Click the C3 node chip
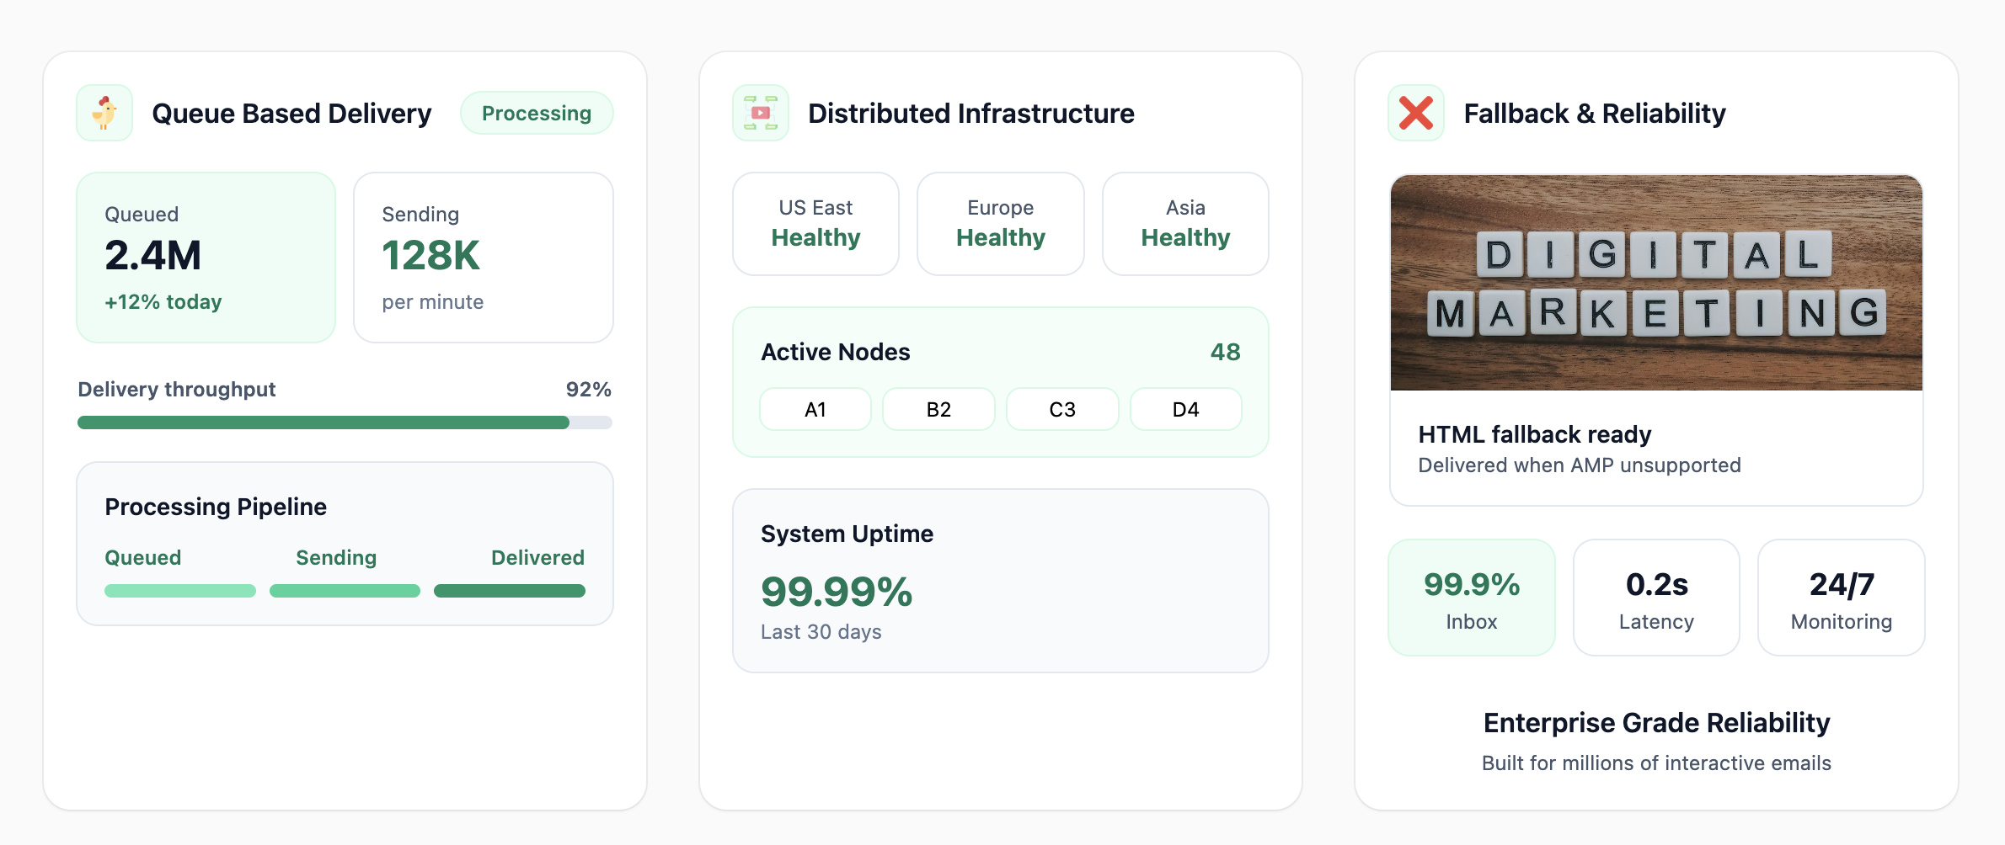Image resolution: width=2005 pixels, height=845 pixels. [1062, 409]
